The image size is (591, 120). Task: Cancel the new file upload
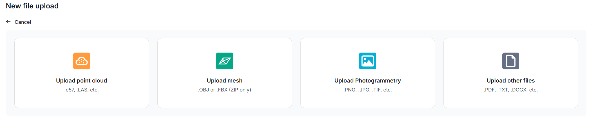pos(23,22)
